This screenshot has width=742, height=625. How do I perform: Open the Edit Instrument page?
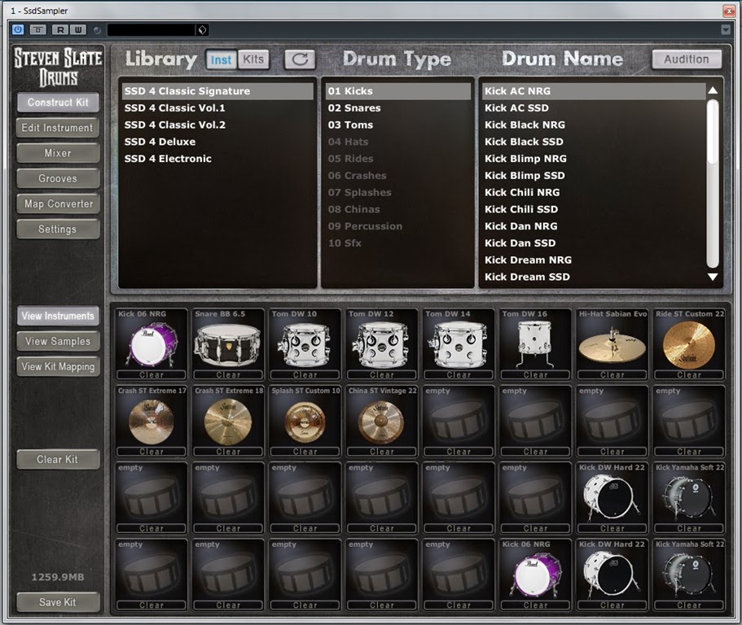coord(58,128)
